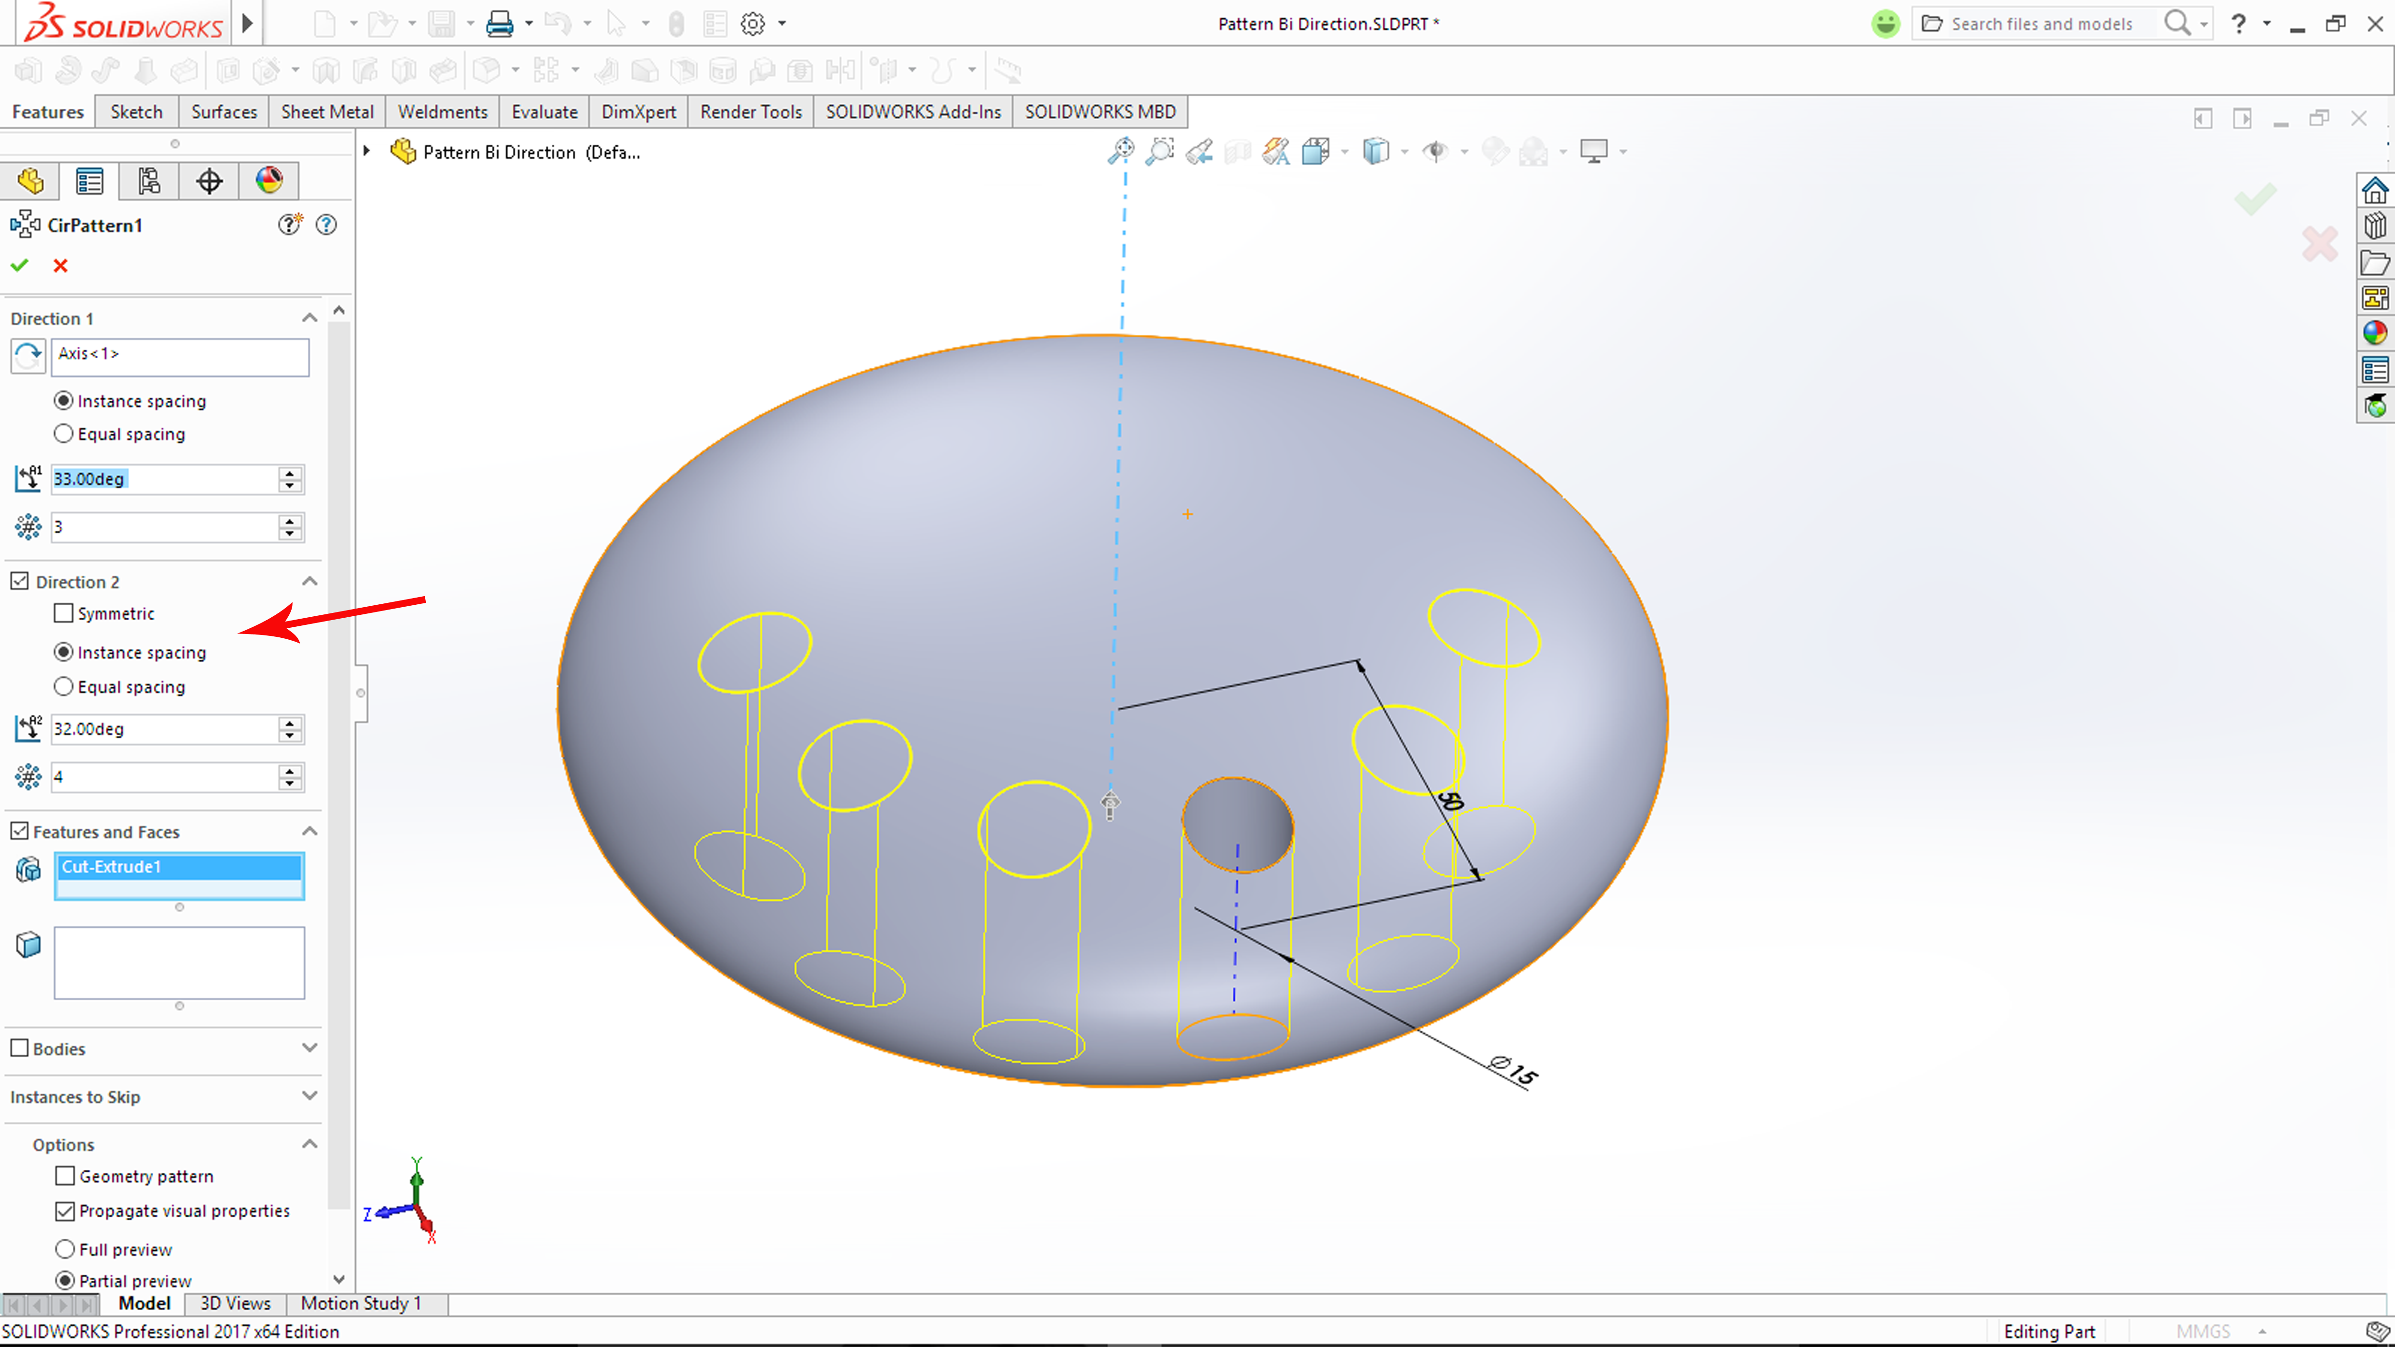Select Equal spacing under Direction 1
The height and width of the screenshot is (1347, 2395).
pos(64,434)
